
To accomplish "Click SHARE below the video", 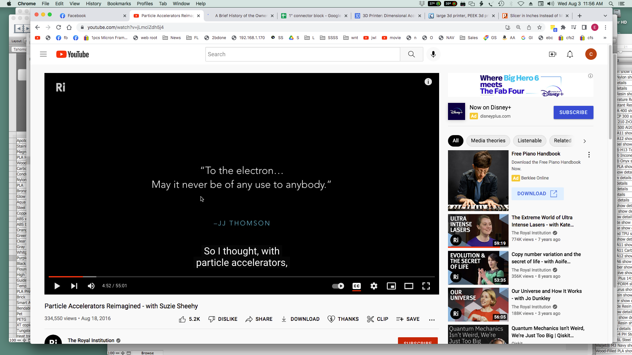I will pos(259,319).
